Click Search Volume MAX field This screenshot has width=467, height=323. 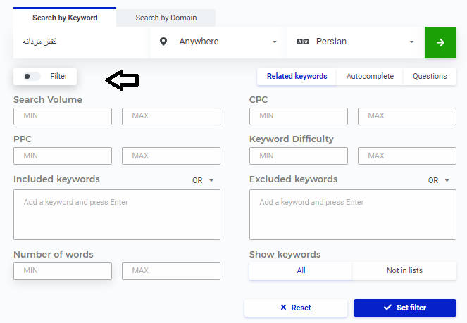pyautogui.click(x=171, y=116)
